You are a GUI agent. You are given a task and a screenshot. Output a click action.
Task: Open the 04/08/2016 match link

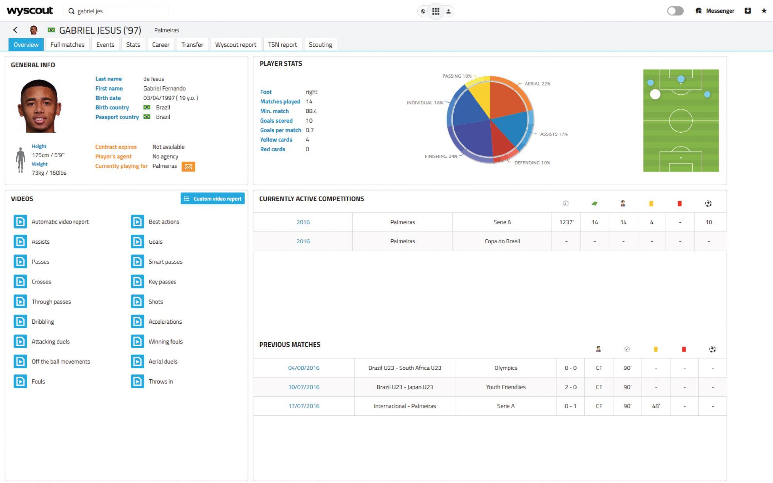click(x=304, y=368)
